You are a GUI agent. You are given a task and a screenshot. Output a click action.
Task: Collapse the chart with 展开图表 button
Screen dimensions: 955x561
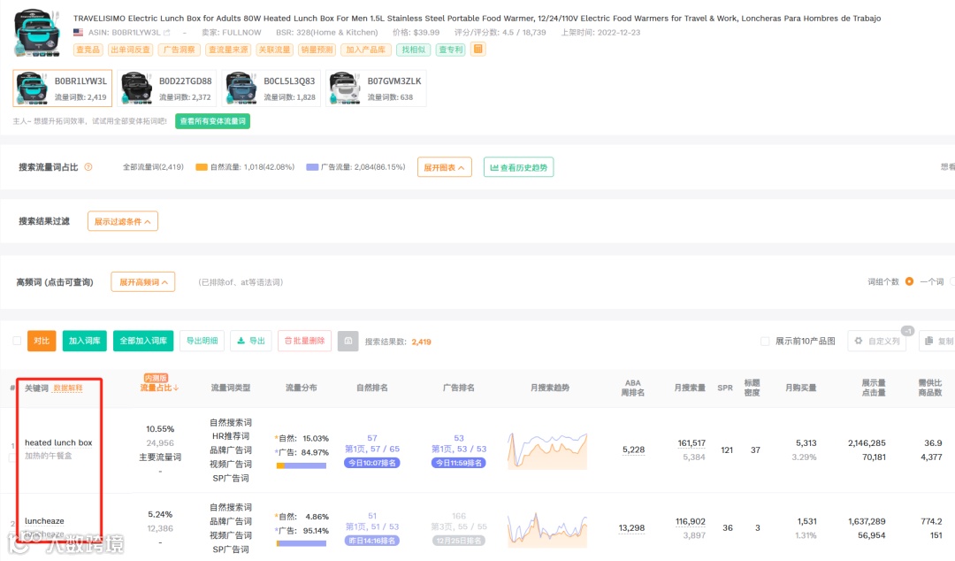pos(445,167)
